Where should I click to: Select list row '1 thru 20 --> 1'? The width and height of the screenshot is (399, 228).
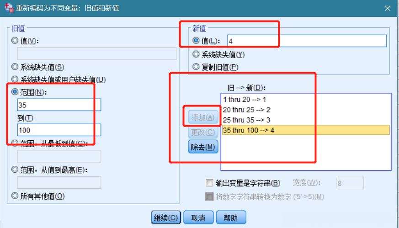pyautogui.click(x=306, y=100)
